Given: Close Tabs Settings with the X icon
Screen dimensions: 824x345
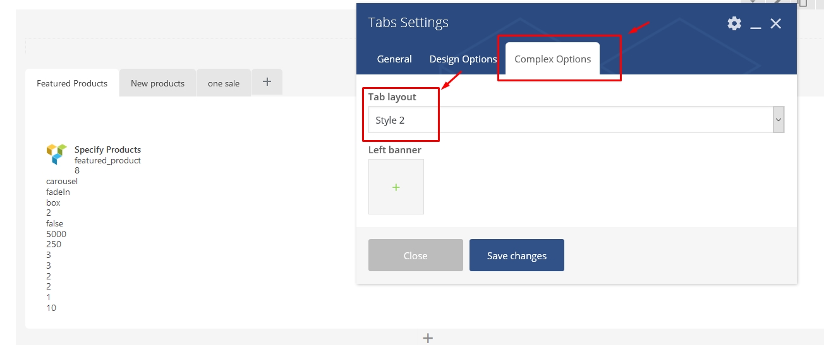Looking at the screenshot, I should pos(776,24).
